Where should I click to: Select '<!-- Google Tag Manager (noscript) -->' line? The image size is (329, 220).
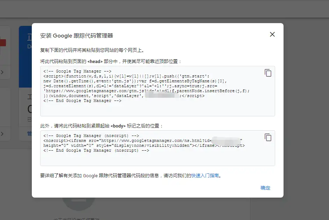91,136
